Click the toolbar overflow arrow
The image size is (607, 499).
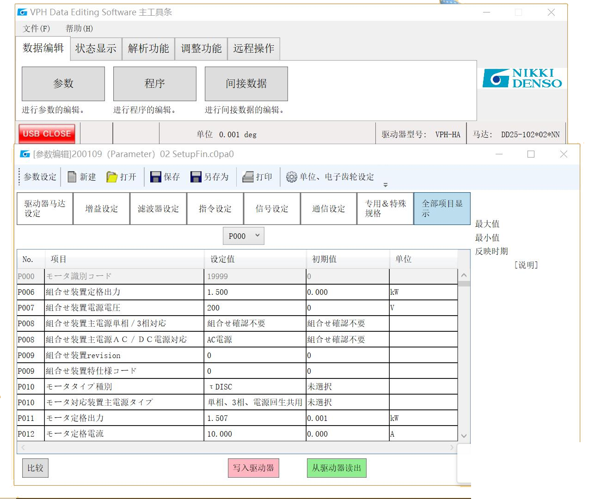(386, 185)
